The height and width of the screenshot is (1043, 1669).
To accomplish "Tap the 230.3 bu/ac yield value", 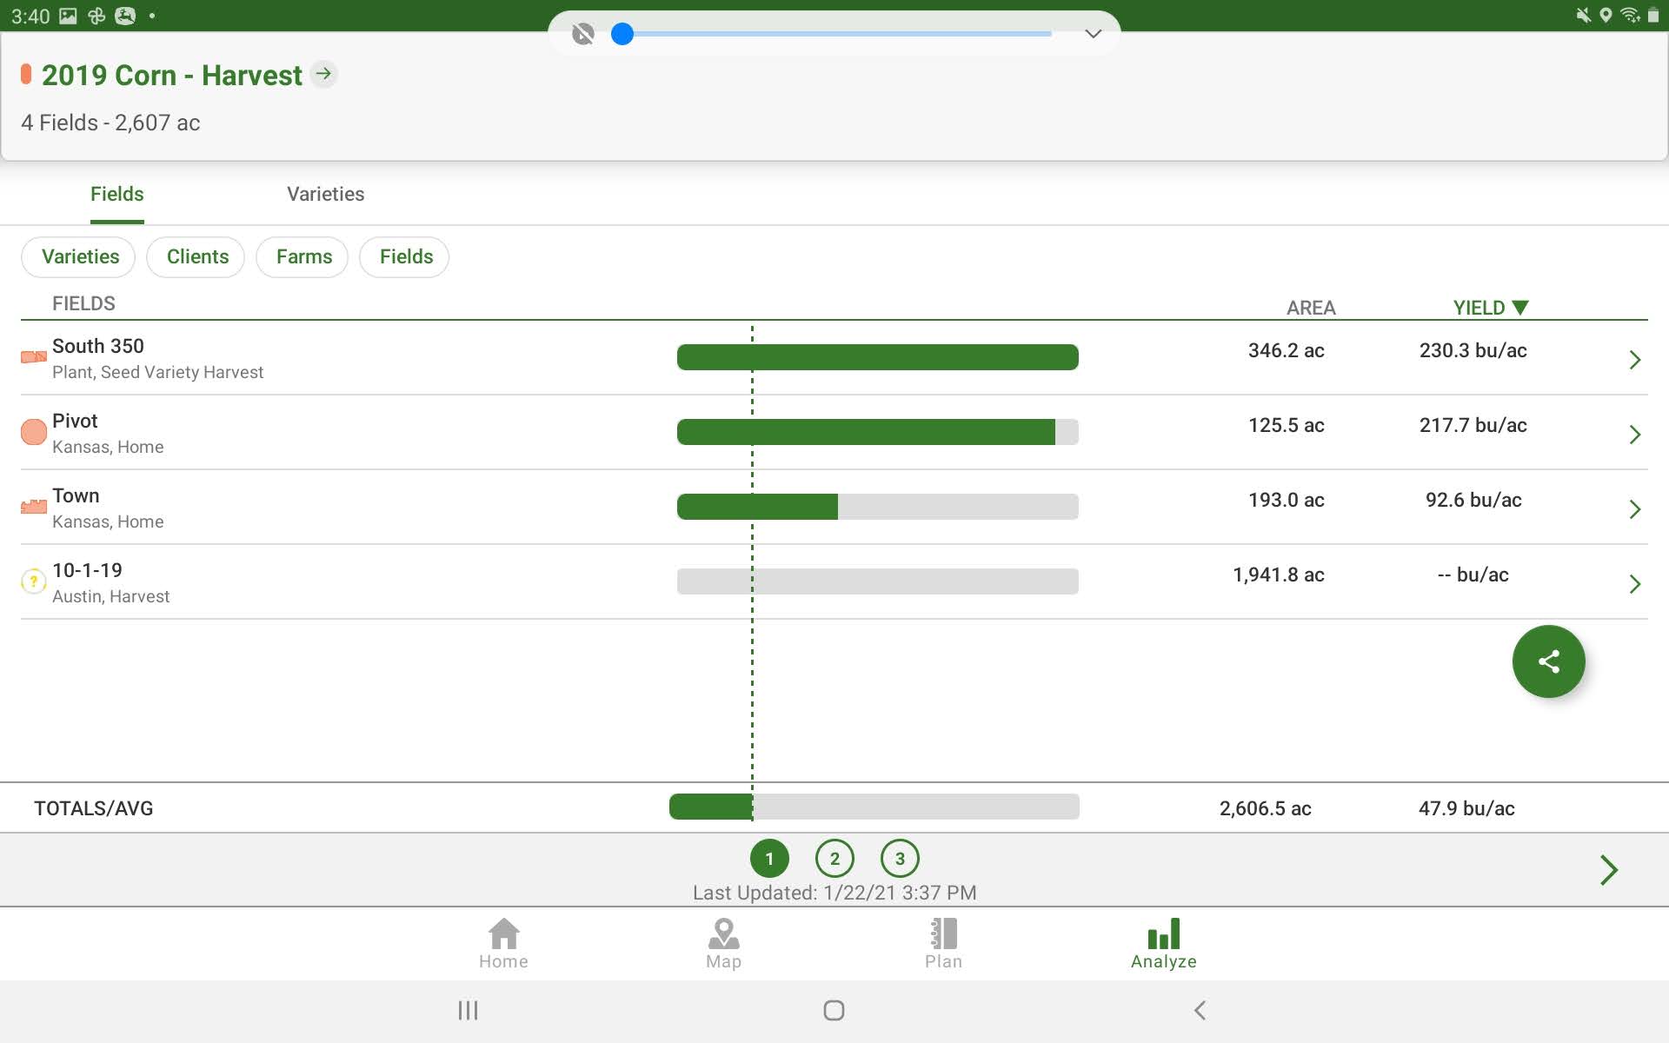I will click(x=1473, y=350).
